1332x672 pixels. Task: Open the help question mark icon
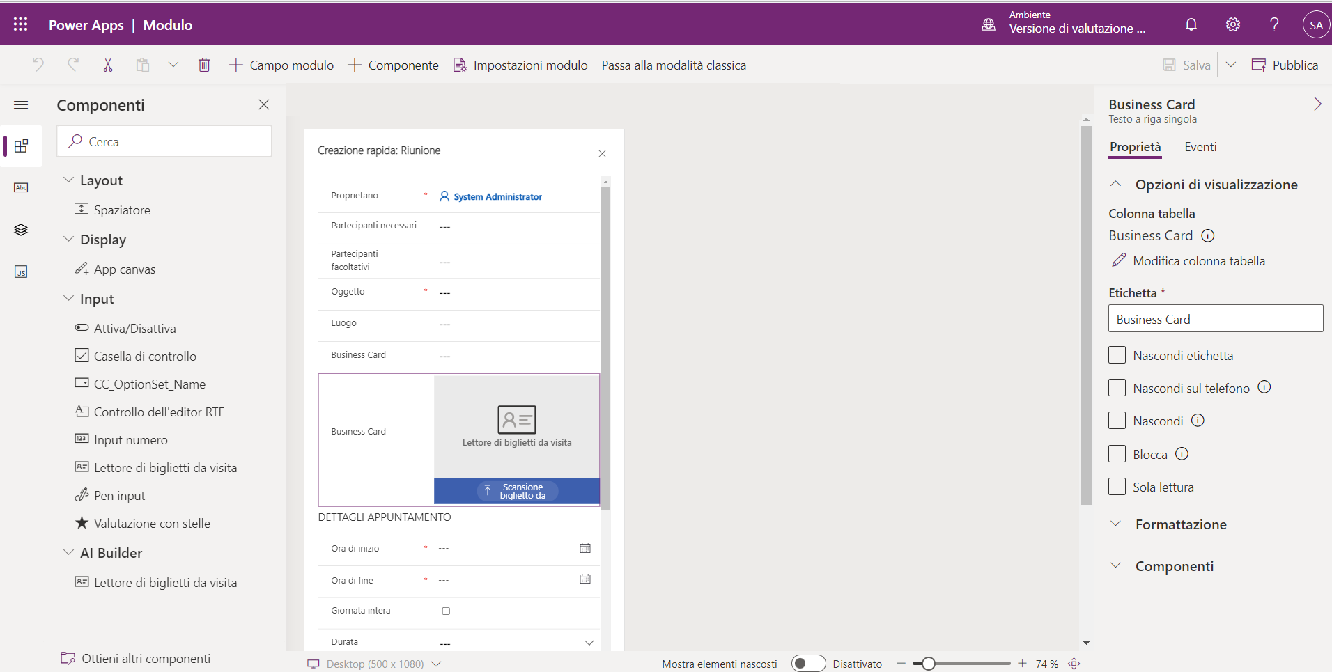click(x=1274, y=25)
